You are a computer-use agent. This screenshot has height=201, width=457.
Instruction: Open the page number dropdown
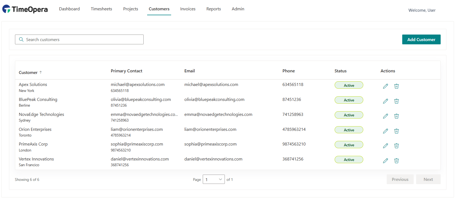coord(214,180)
